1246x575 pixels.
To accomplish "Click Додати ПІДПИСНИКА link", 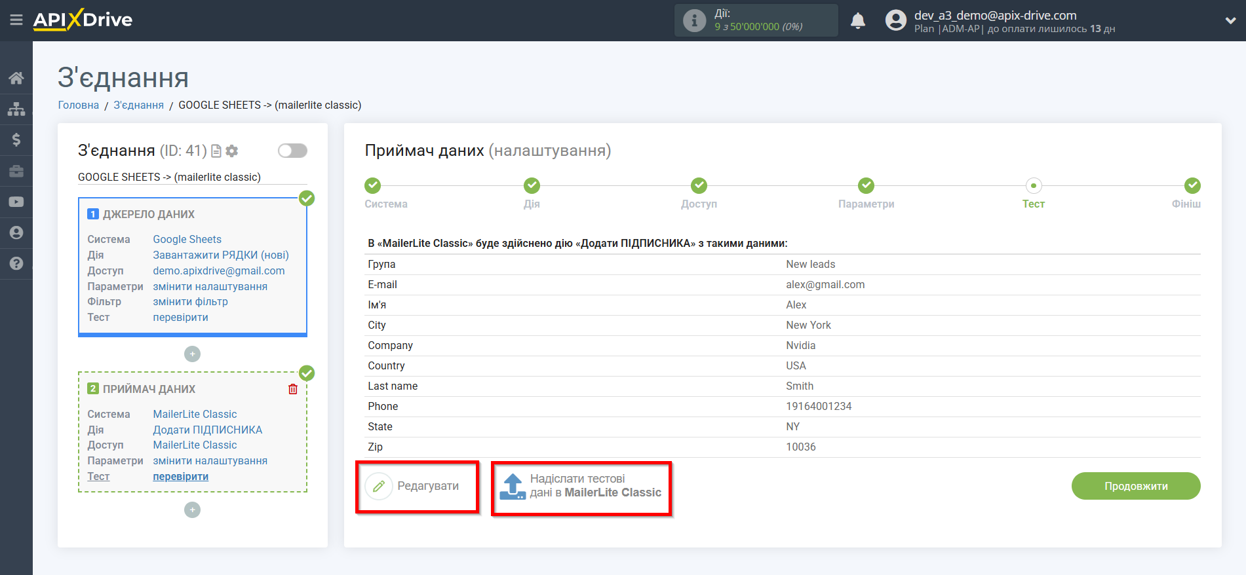I will click(x=208, y=430).
